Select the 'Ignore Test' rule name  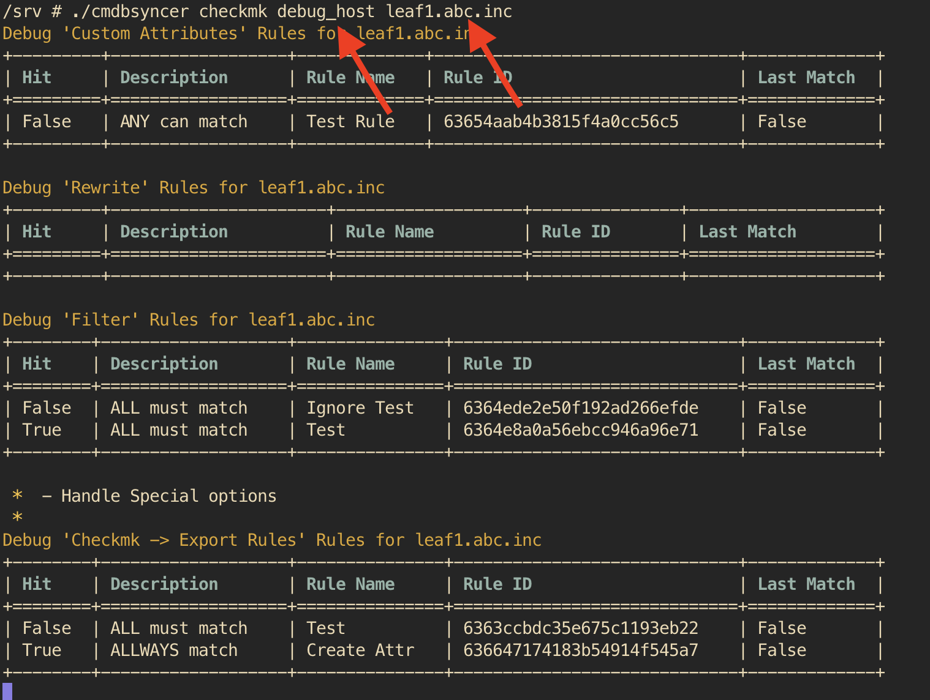coord(360,408)
